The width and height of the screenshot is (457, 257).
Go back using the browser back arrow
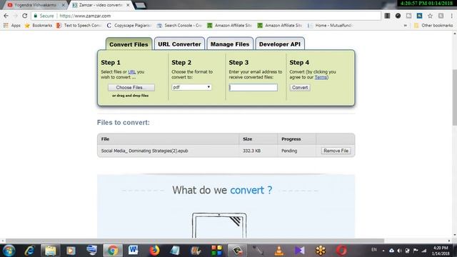pyautogui.click(x=6, y=16)
